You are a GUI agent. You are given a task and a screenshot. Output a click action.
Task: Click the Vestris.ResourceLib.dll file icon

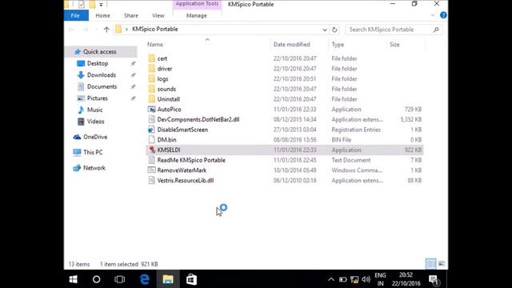pos(151,180)
